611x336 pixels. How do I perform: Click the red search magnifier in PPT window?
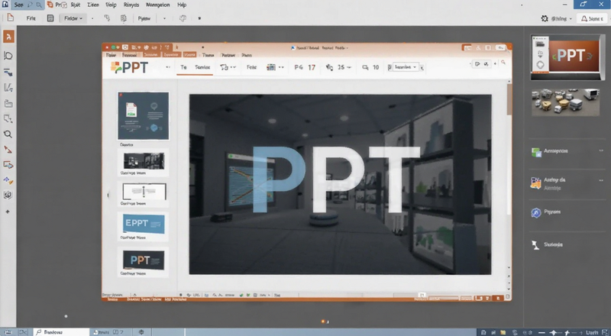[x=503, y=63]
